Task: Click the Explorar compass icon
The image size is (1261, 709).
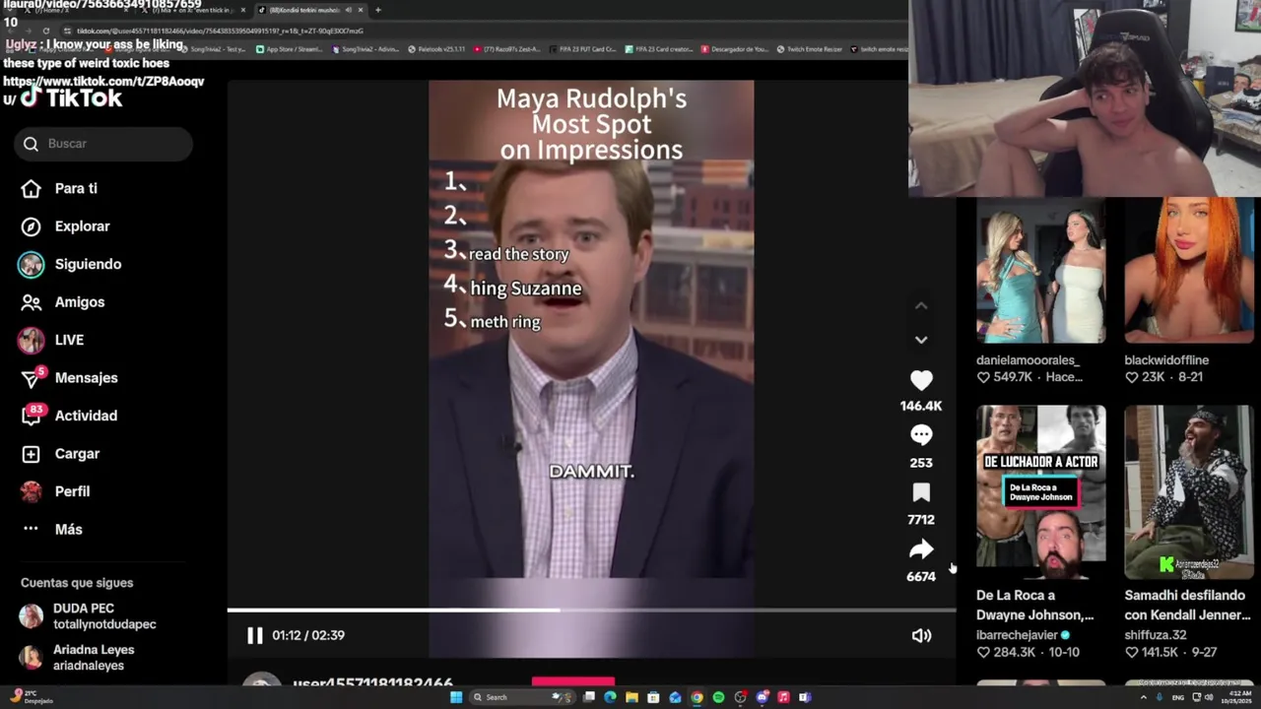Action: (x=31, y=226)
